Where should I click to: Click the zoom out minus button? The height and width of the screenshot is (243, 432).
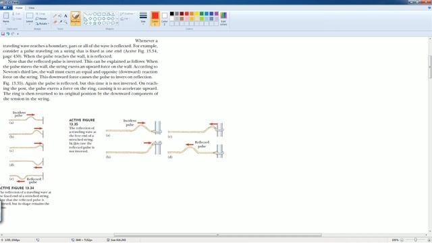click(402, 240)
